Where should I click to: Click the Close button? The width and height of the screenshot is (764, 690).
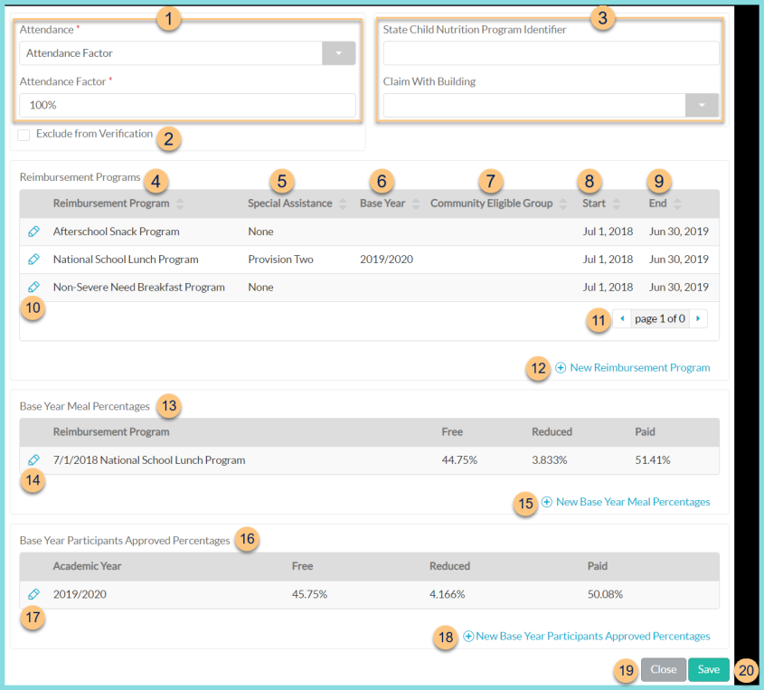663,669
